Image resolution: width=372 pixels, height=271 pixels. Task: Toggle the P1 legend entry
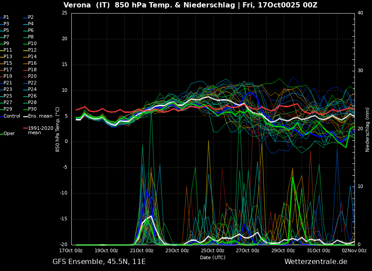[6, 17]
